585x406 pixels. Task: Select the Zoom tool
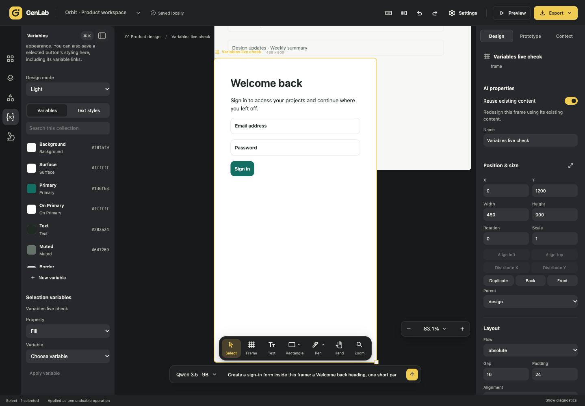[360, 348]
